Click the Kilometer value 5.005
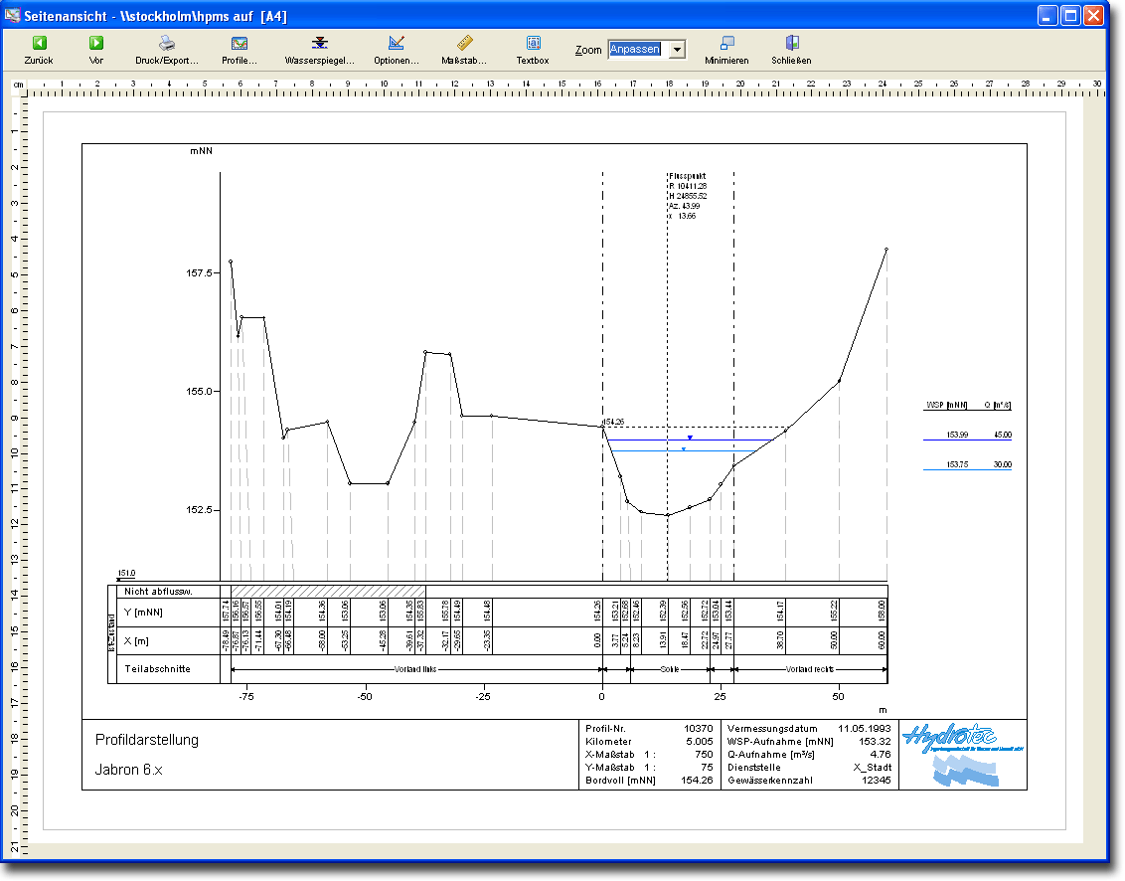The width and height of the screenshot is (1125, 881). 700,742
